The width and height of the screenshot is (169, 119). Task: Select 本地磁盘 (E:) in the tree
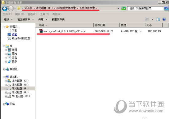pyautogui.click(x=20, y=89)
